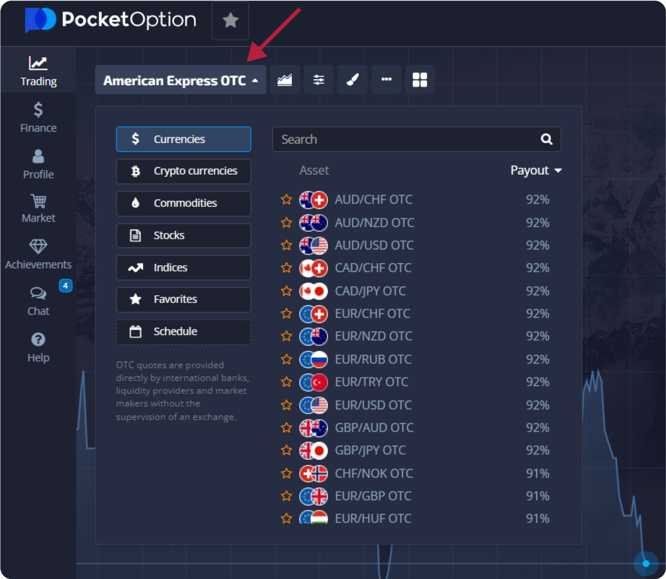The height and width of the screenshot is (579, 666).
Task: Pick GBP/JPY OTC from the list
Action: (x=417, y=450)
